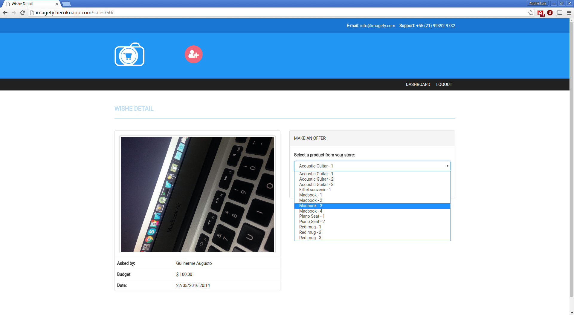Click the date 22/05/2016 20:14
Image resolution: width=574 pixels, height=315 pixels.
(193, 285)
